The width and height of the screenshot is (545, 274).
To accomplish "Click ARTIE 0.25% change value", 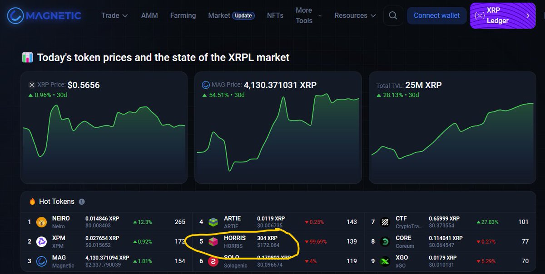I will pos(314,222).
